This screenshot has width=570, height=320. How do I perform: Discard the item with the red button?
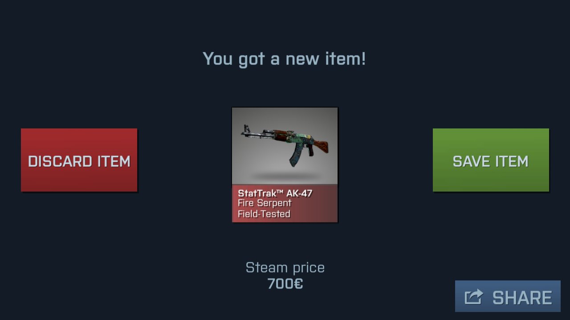[x=79, y=160]
